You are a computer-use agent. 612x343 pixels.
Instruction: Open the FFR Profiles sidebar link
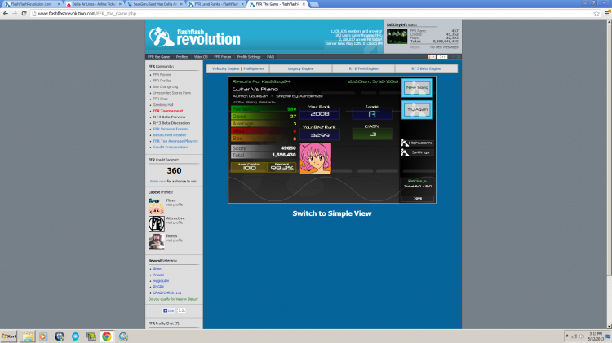point(162,81)
